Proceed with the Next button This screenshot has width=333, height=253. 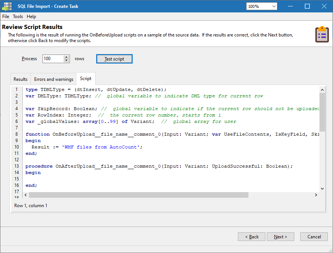(280, 237)
